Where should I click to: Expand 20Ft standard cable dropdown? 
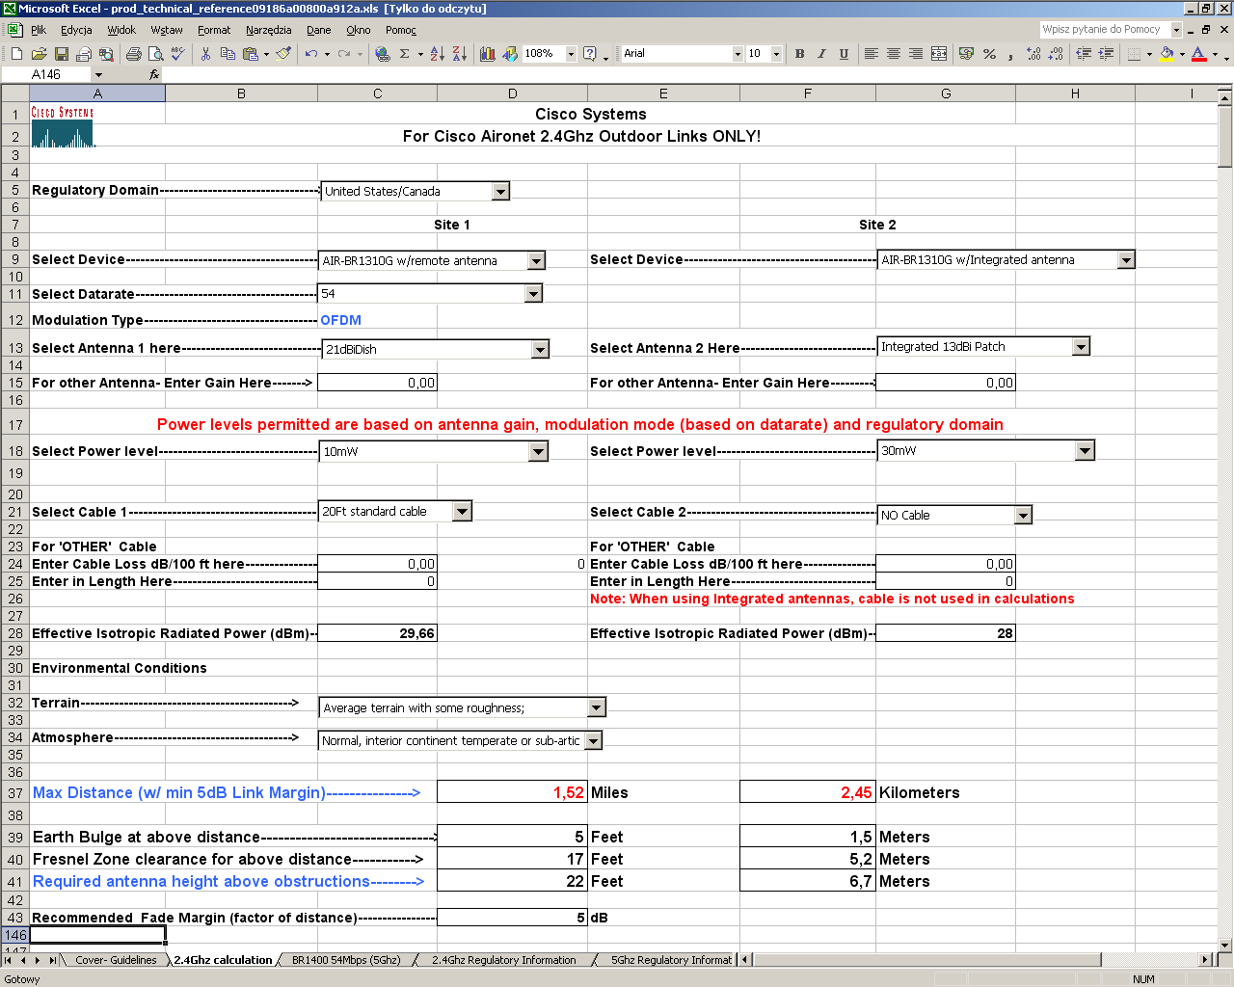462,511
